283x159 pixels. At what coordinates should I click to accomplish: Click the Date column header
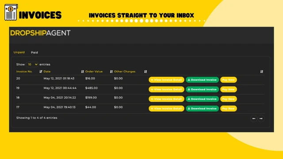[47, 72]
